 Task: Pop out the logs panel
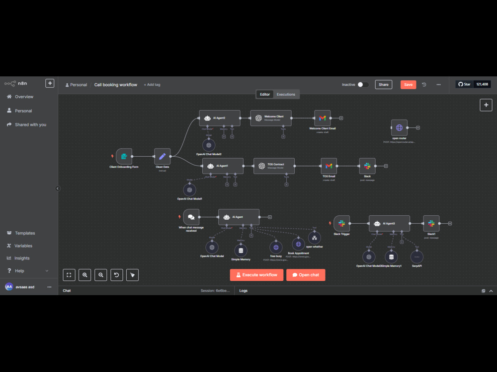tap(484, 291)
